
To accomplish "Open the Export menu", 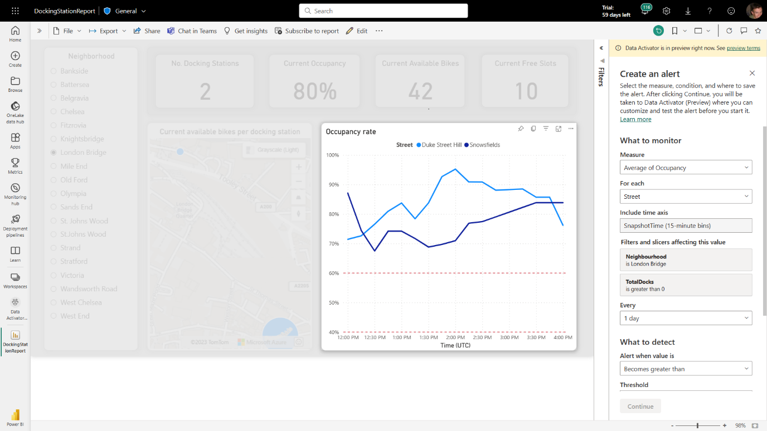I will click(108, 31).
